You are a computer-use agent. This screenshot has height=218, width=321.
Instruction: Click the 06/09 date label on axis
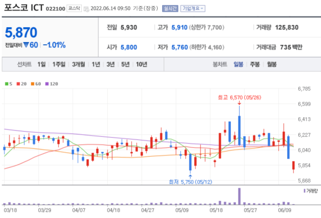[x=284, y=210]
